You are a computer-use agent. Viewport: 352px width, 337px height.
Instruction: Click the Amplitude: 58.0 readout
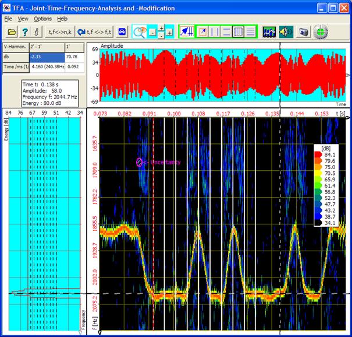tap(42, 90)
